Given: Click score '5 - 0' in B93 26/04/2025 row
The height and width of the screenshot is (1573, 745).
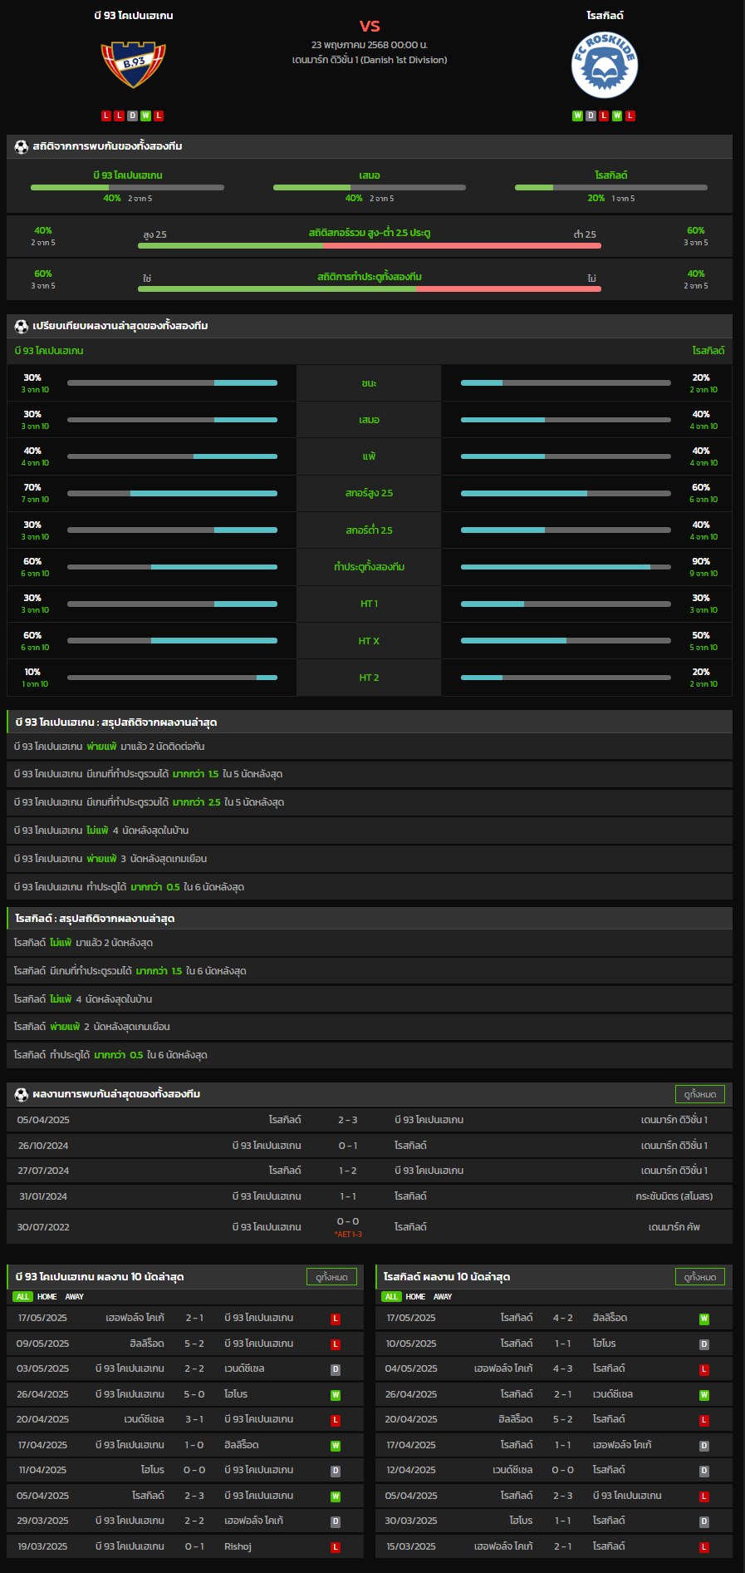Looking at the screenshot, I should click(194, 1394).
